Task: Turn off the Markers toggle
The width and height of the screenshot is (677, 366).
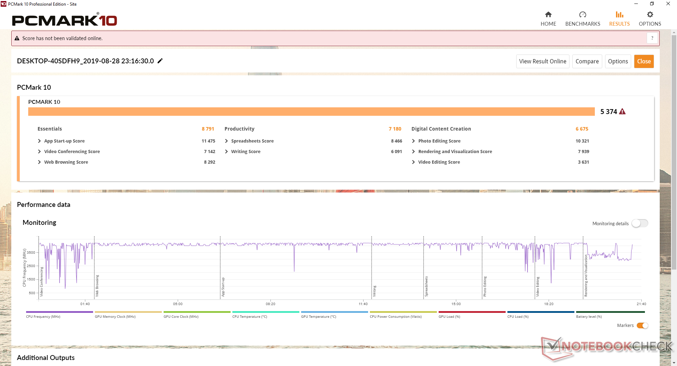Action: point(642,326)
